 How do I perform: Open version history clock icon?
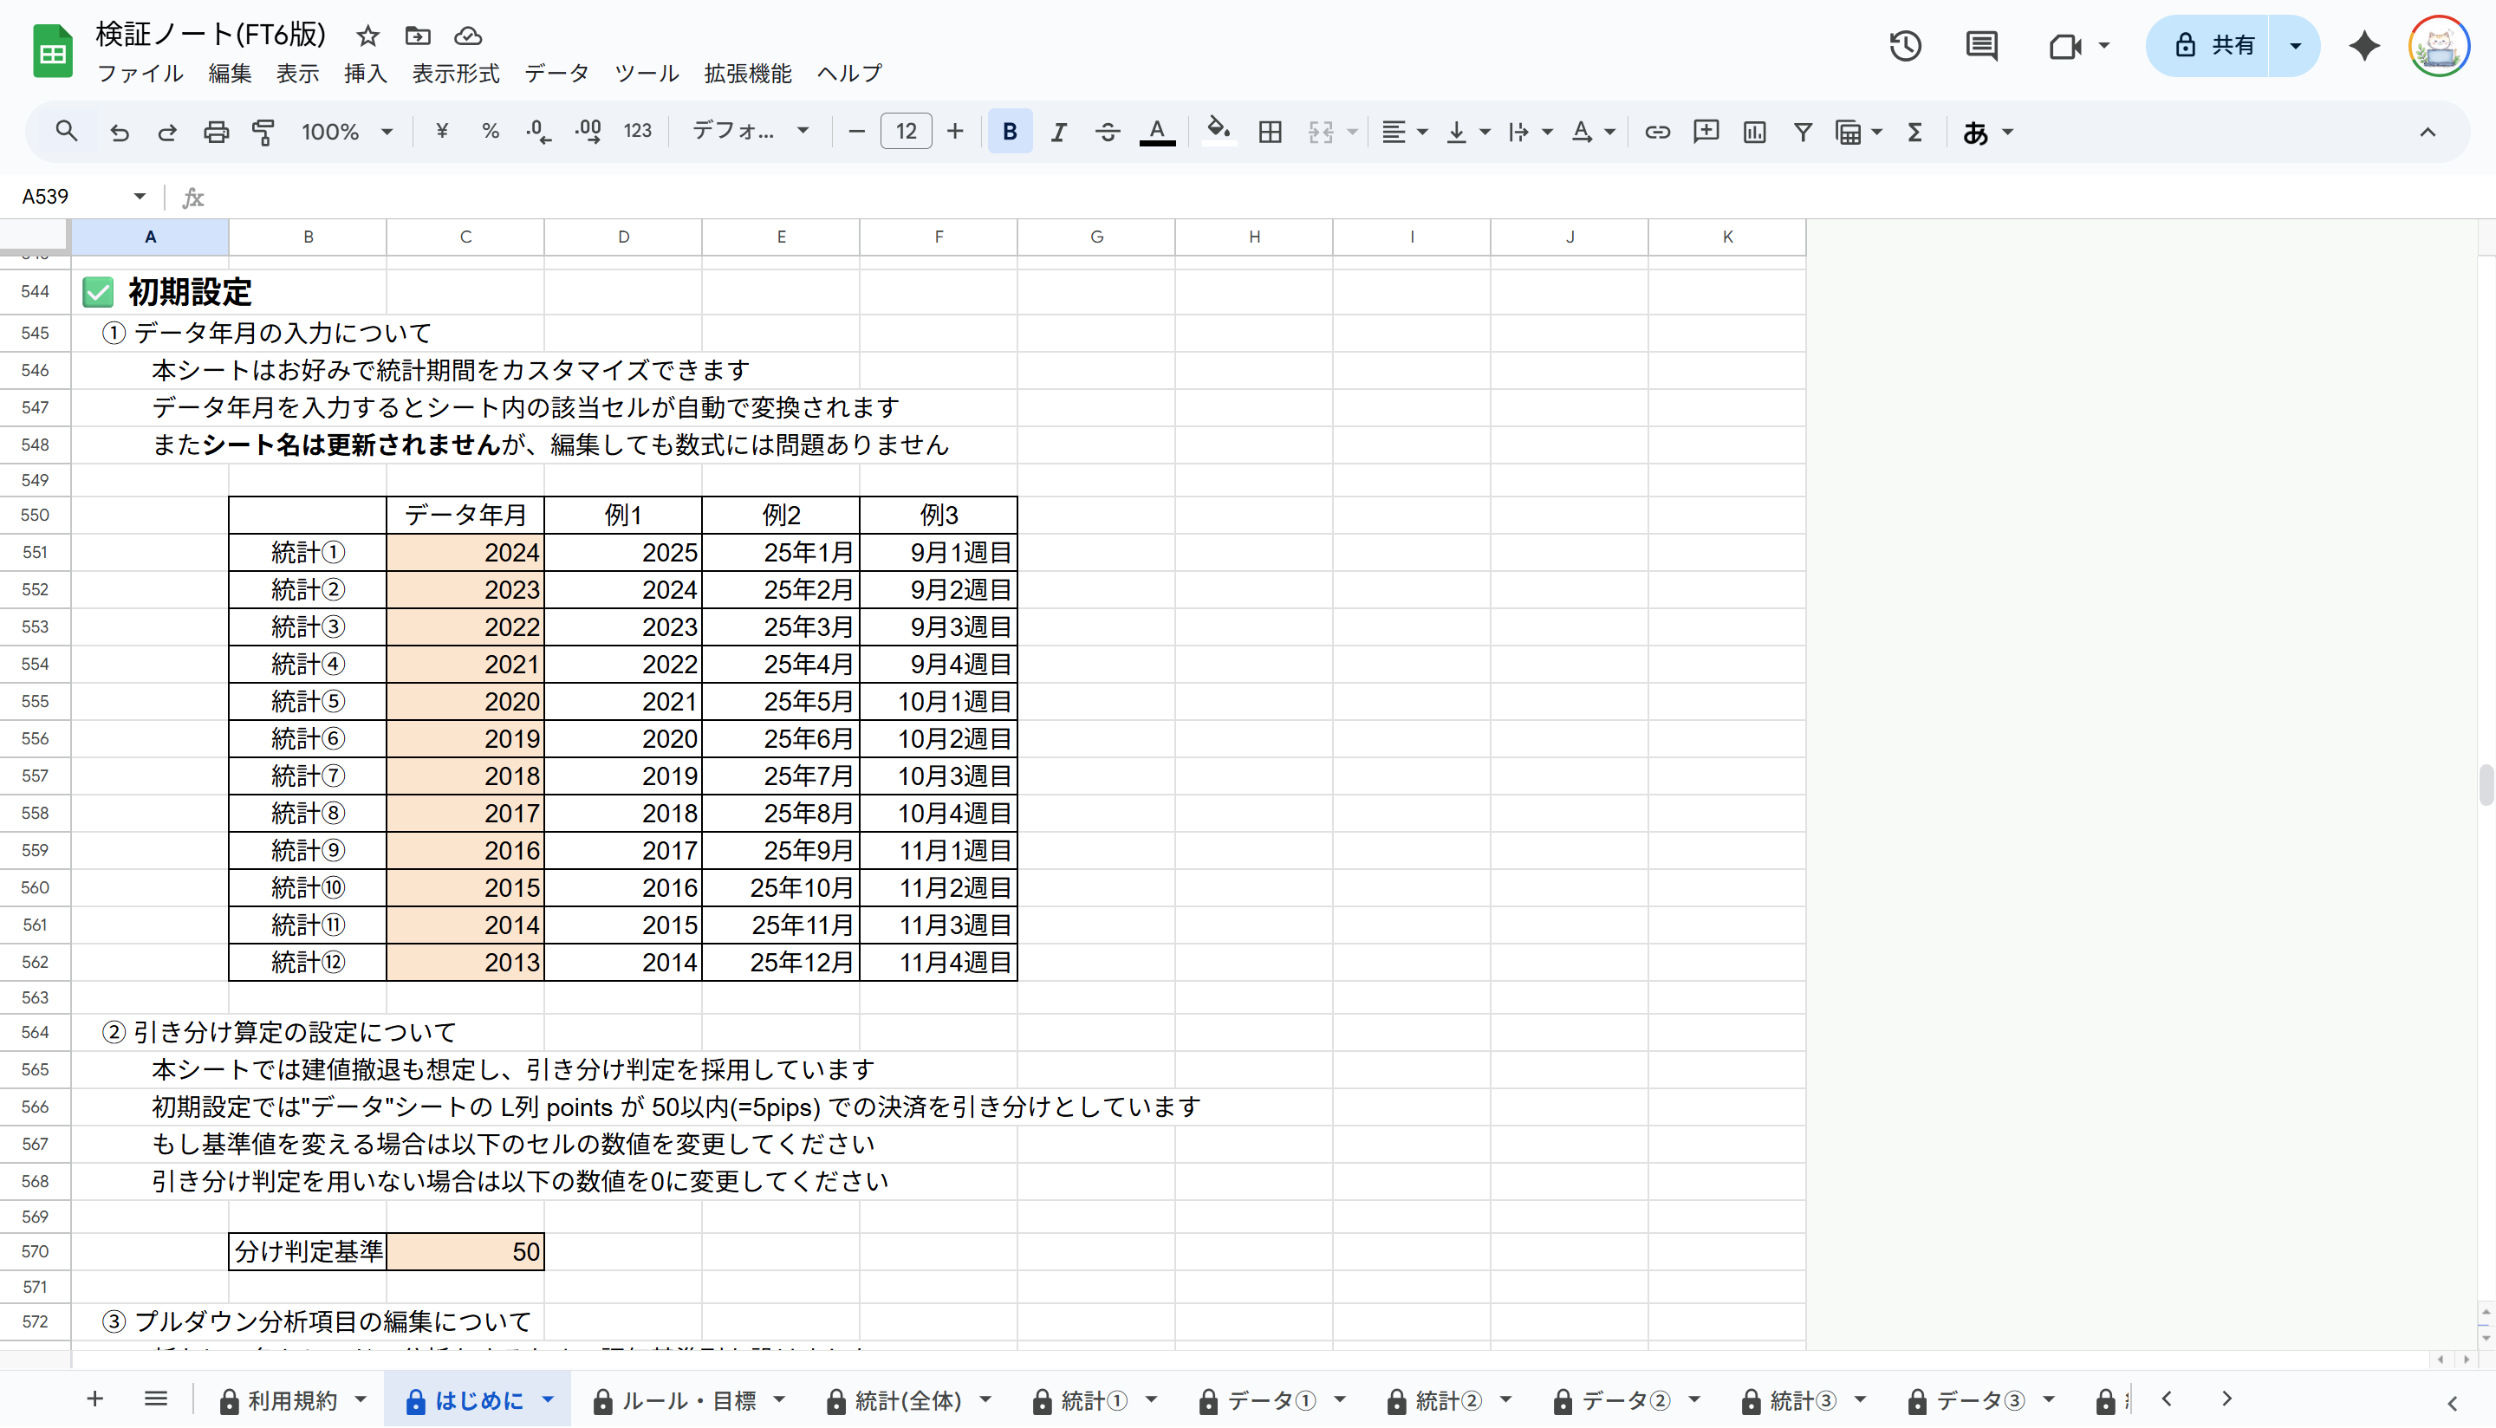1905,46
